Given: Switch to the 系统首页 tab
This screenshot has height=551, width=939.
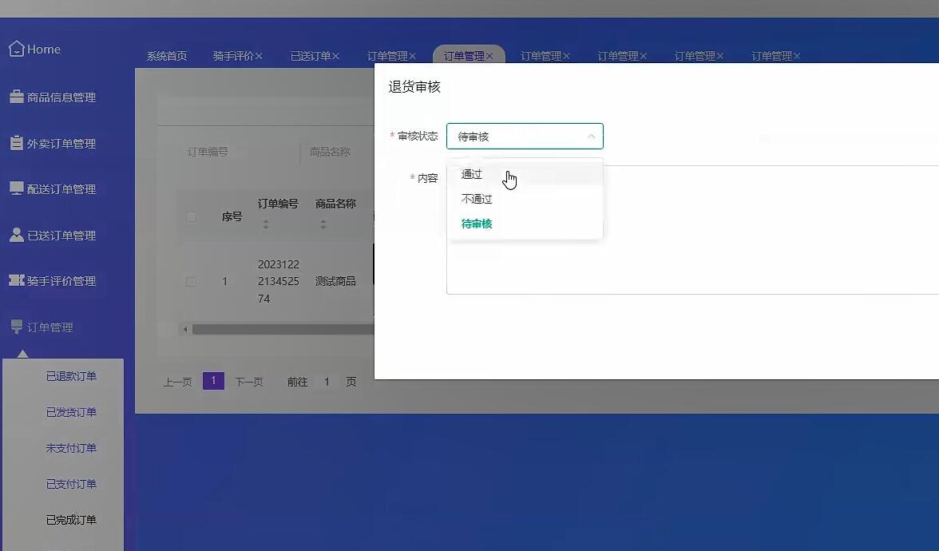Looking at the screenshot, I should (167, 56).
